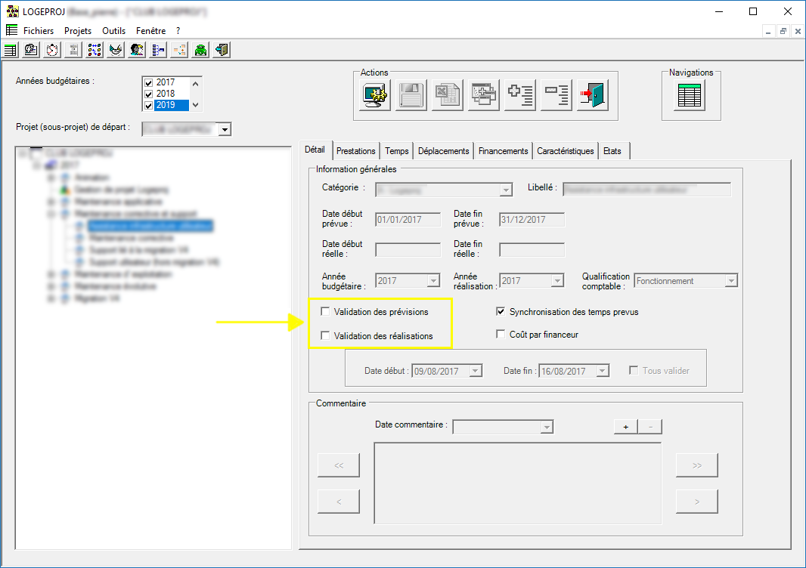Uncheck Synchronisation des temps prevus

(x=501, y=311)
